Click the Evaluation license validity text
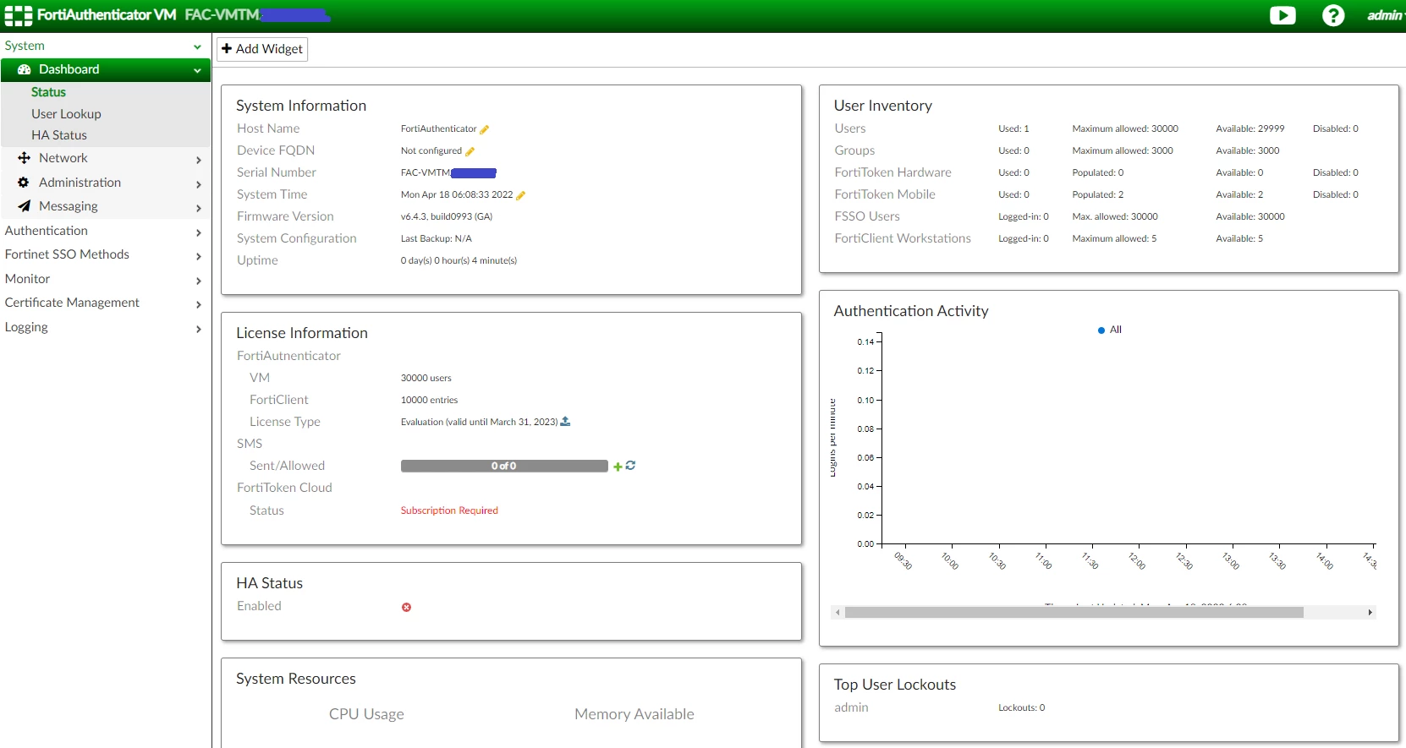Screen dimensions: 1406x748 [479, 422]
